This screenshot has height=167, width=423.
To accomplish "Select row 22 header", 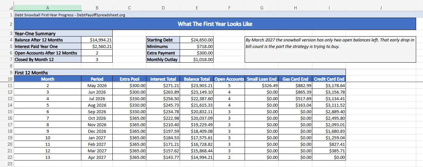I will point(7,157).
